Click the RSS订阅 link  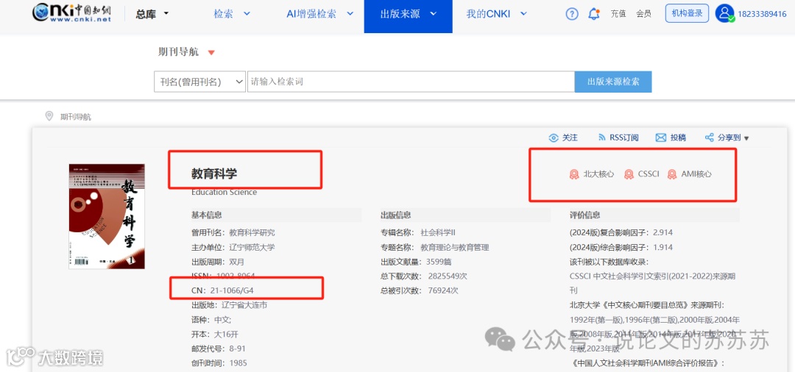(623, 137)
